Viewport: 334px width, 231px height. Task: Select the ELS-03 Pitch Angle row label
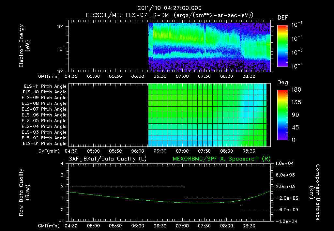point(44,132)
